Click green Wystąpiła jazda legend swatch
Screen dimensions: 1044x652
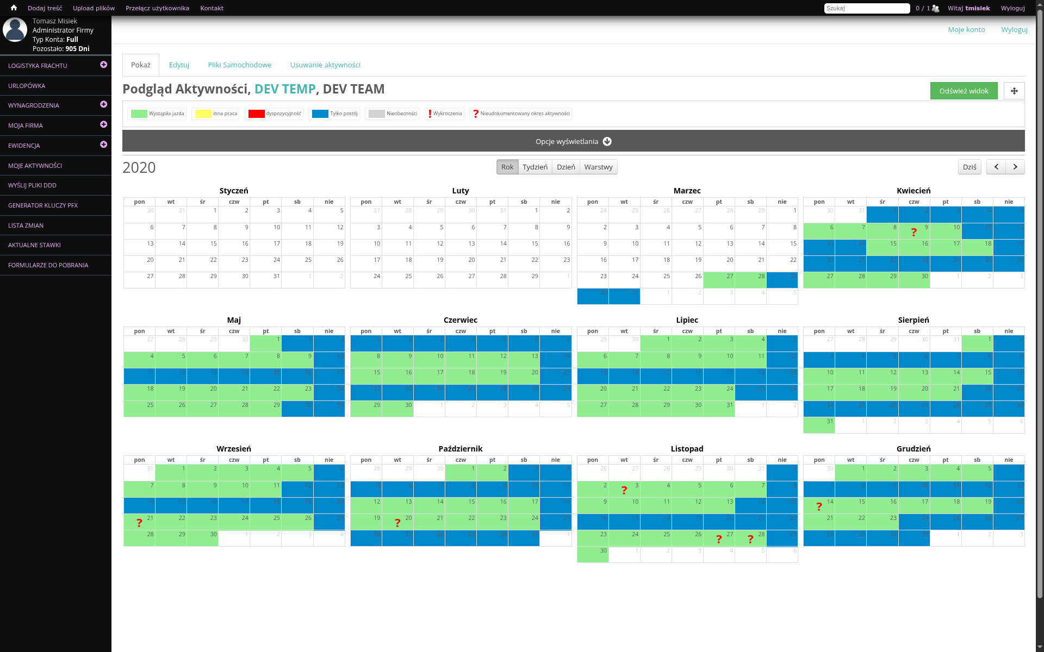(x=139, y=114)
